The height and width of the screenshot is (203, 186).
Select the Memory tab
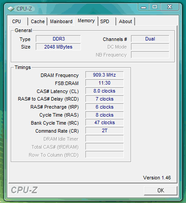coord(86,21)
